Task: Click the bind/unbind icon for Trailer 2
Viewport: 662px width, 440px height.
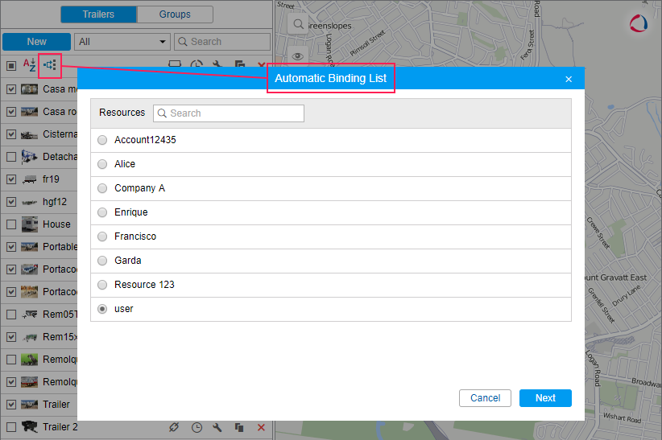Action: coord(174,427)
